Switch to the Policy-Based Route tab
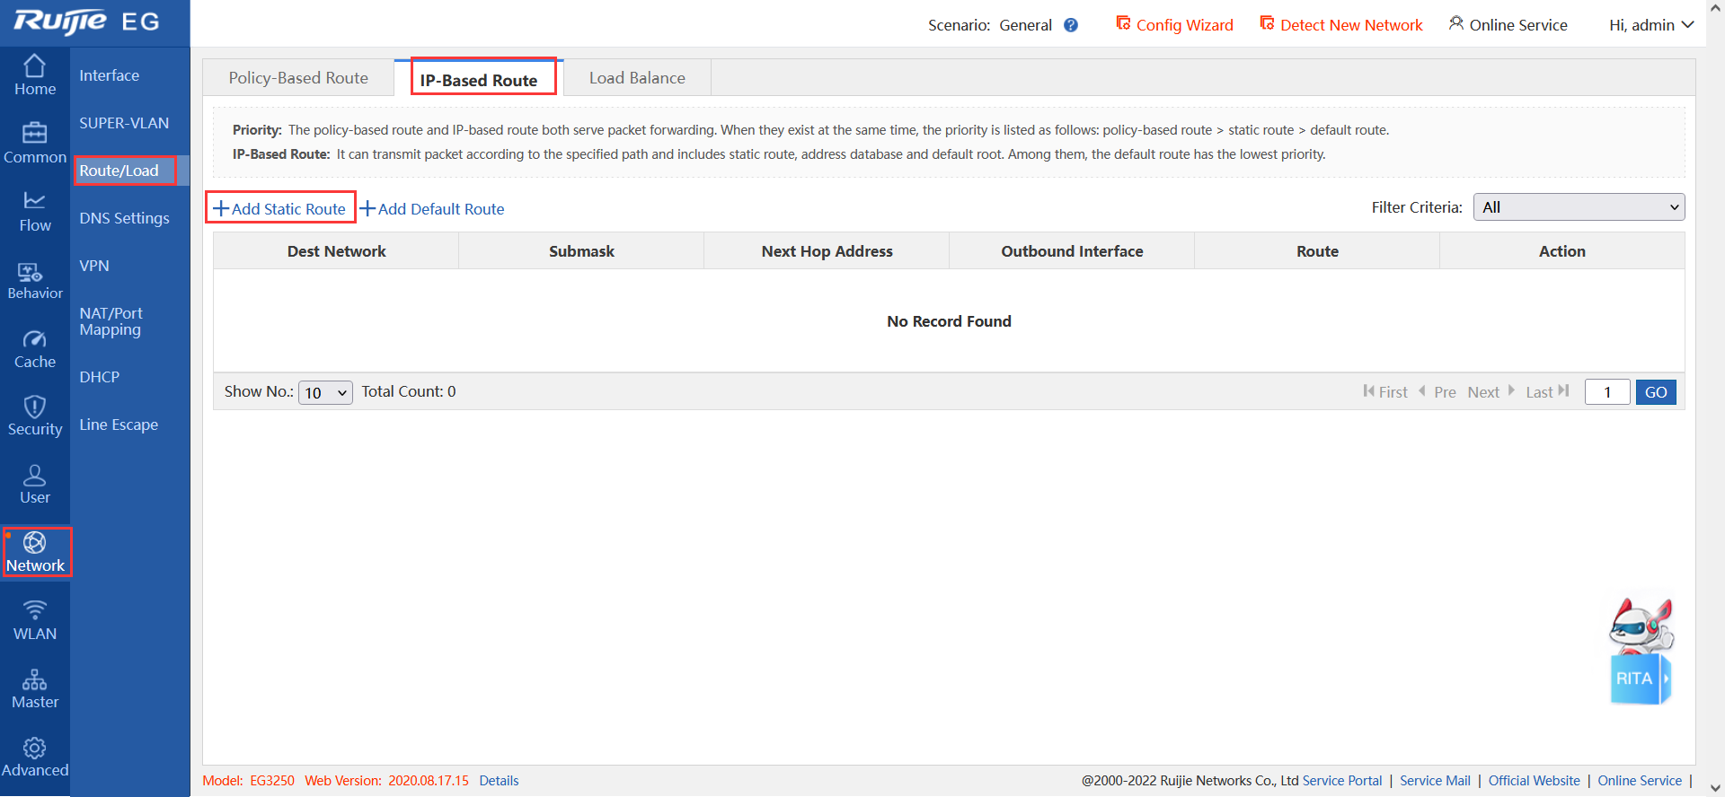1725x797 pixels. 298,78
